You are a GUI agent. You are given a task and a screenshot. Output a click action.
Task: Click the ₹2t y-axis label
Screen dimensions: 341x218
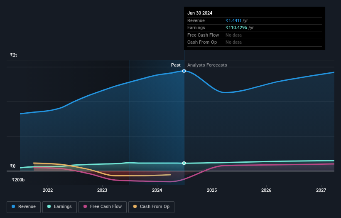(13, 55)
